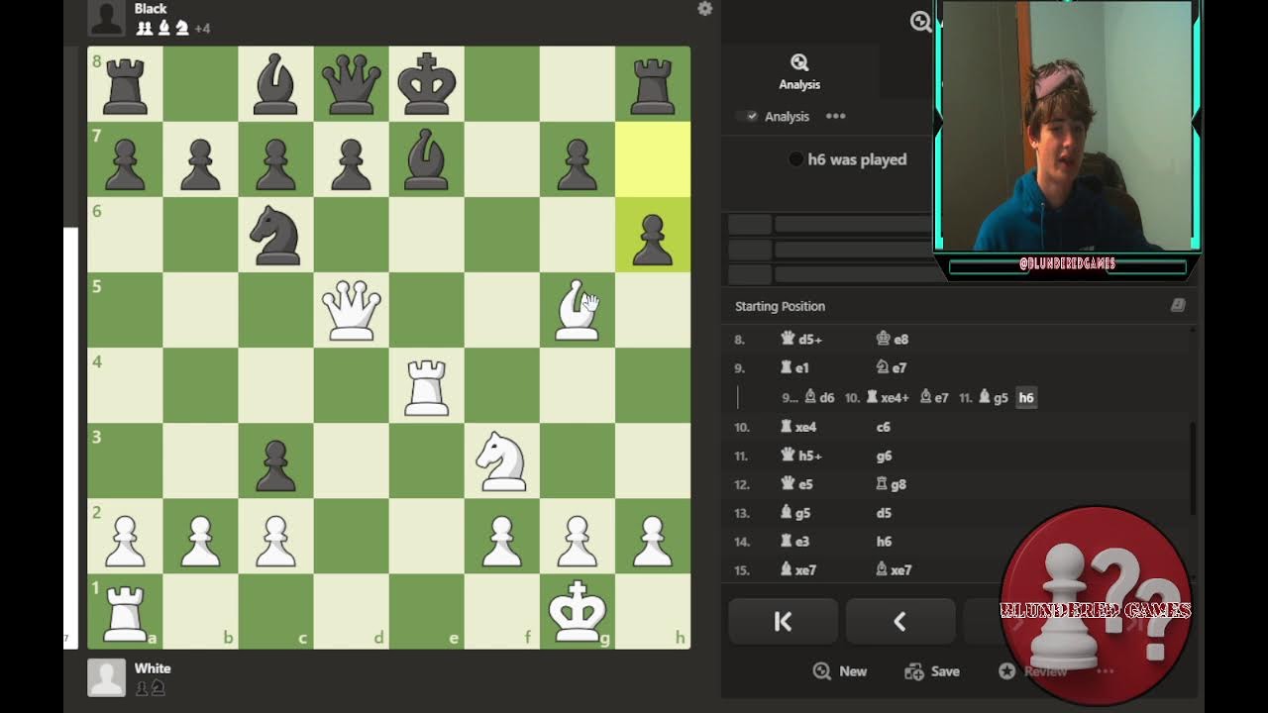Select the black bishop on e7

tap(427, 159)
